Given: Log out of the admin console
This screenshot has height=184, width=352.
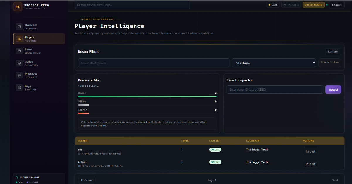Looking at the screenshot, I should coord(336,5).
